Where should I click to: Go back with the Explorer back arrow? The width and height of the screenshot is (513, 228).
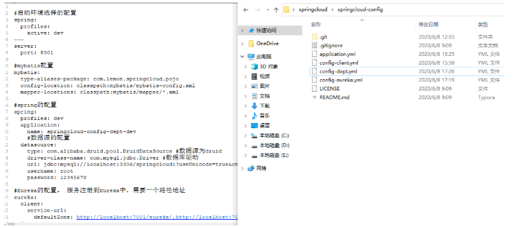pyautogui.click(x=246, y=10)
